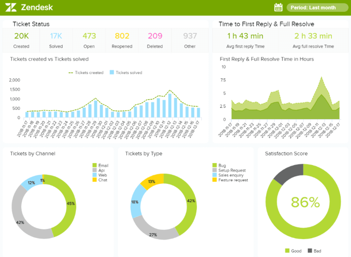Open the Period: Last month selector
Image resolution: width=351 pixels, height=257 pixels.
point(317,7)
